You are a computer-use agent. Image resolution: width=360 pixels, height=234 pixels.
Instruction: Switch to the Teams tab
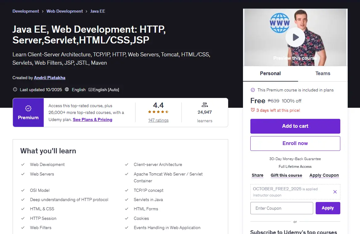[x=323, y=74]
